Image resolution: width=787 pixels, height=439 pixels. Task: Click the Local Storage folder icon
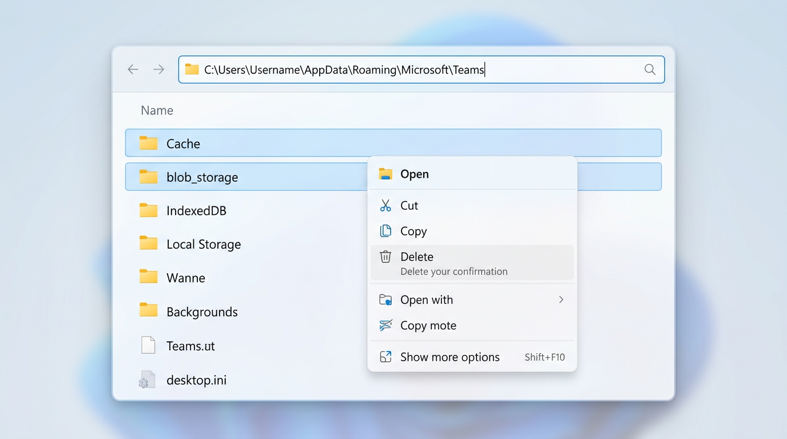click(x=148, y=244)
